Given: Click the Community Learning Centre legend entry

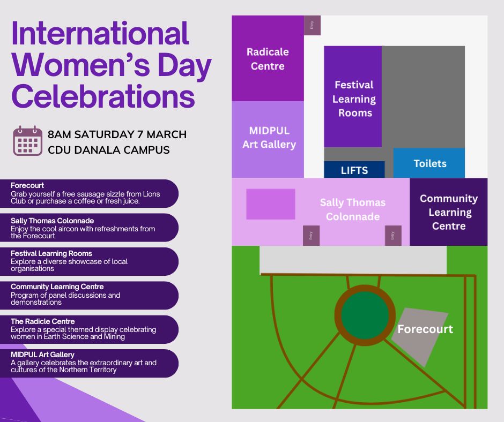Looking at the screenshot, I should [88, 295].
